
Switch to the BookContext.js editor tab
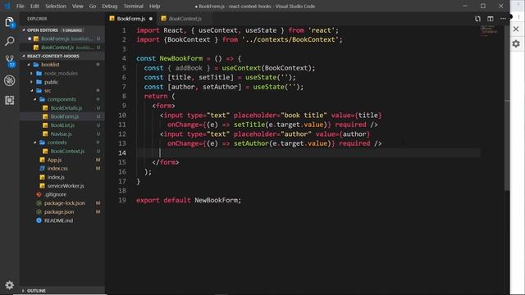[x=185, y=19]
